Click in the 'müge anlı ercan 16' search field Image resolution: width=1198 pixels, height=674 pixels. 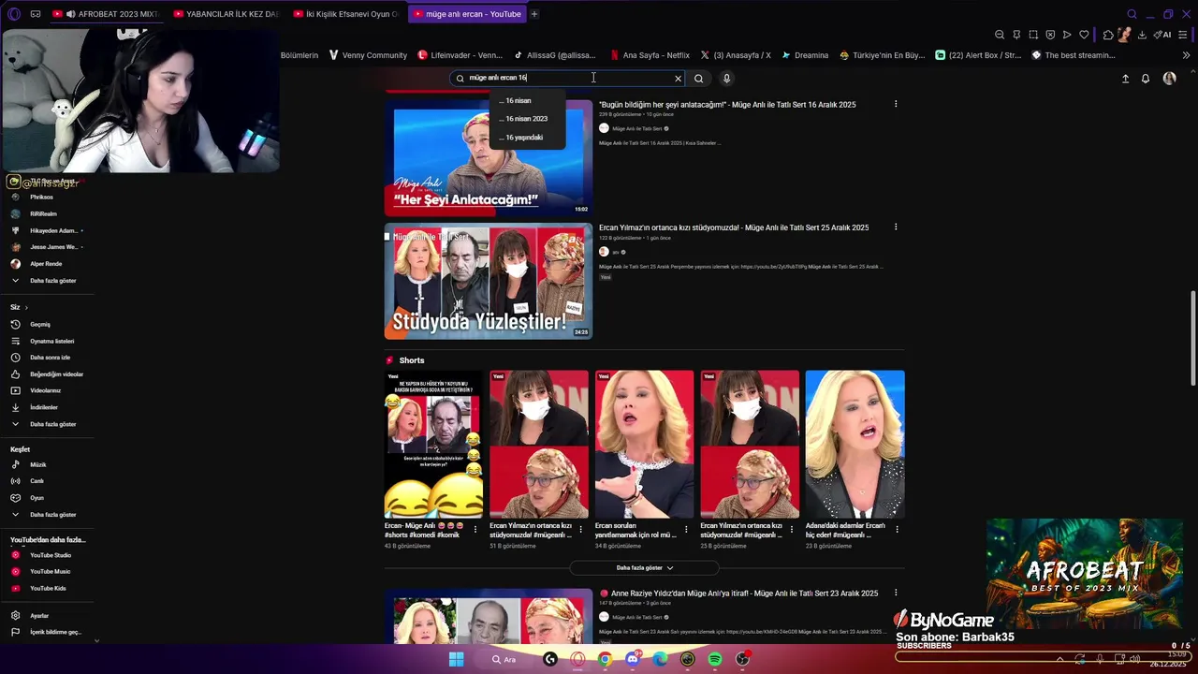(x=566, y=79)
